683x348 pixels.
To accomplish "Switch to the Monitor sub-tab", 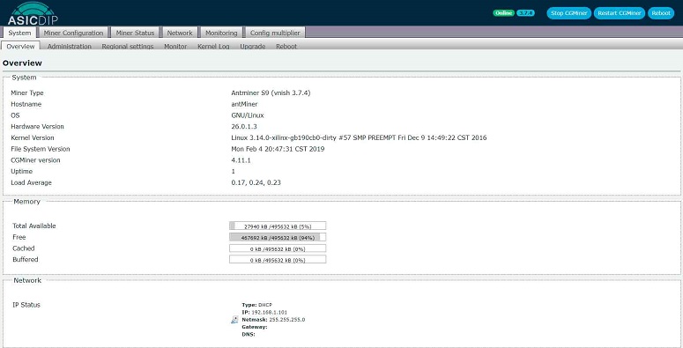I will click(x=175, y=46).
